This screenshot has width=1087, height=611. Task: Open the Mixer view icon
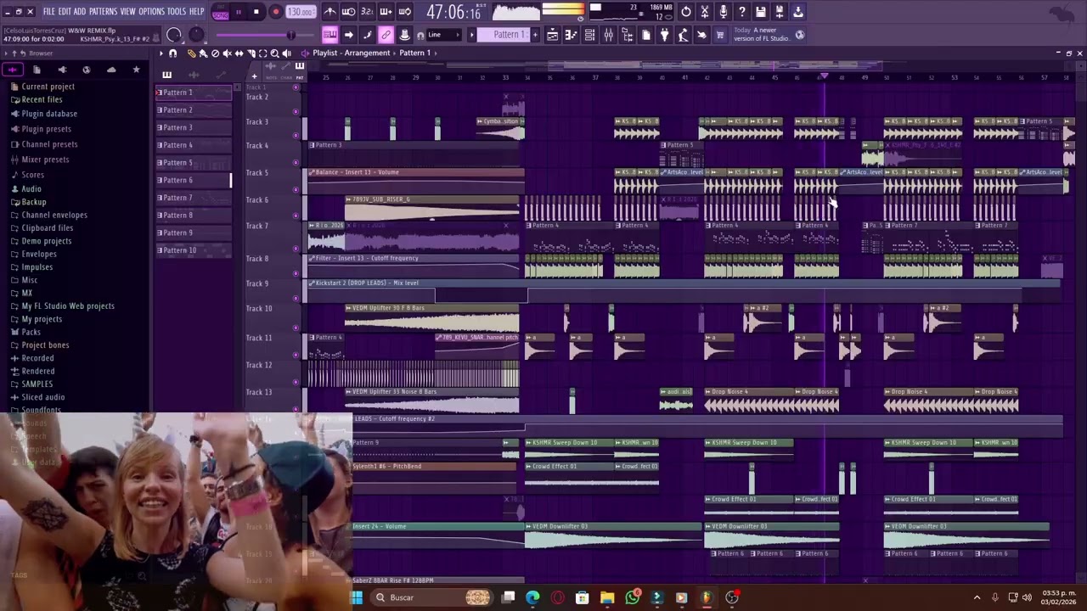point(608,35)
